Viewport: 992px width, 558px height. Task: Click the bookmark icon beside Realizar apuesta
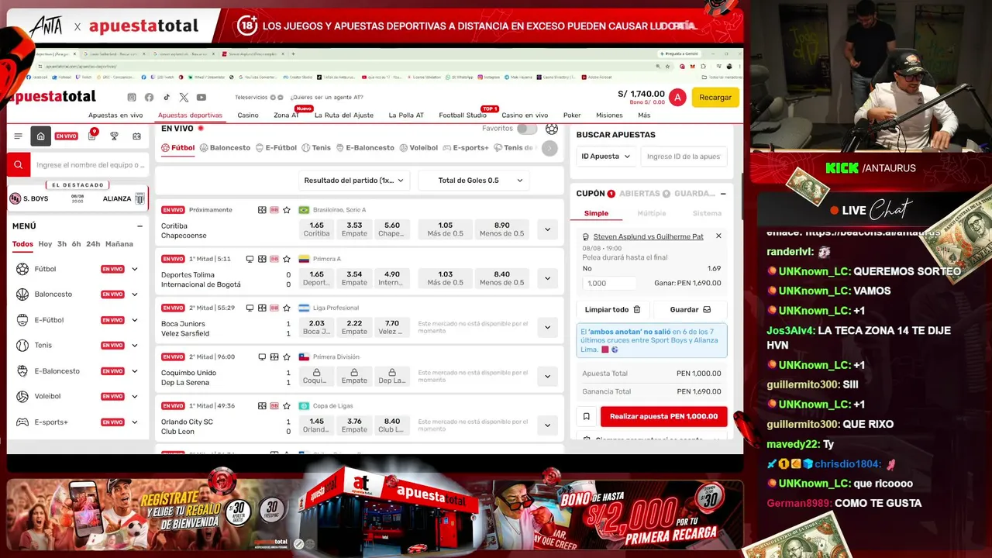pos(587,416)
